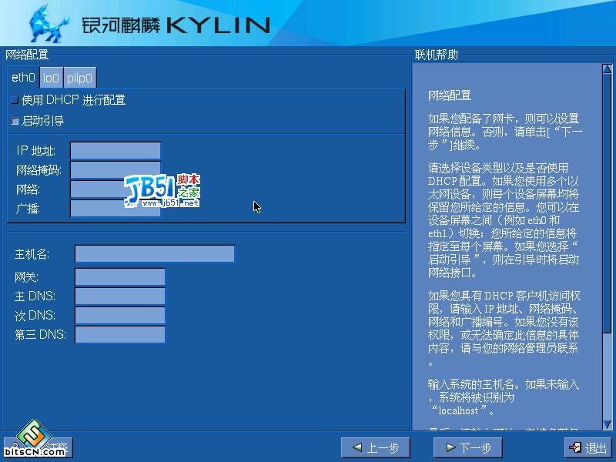Go back with 上一步 button

point(376,447)
